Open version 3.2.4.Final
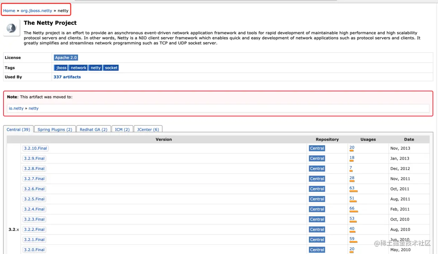The image size is (438, 254). point(34,209)
